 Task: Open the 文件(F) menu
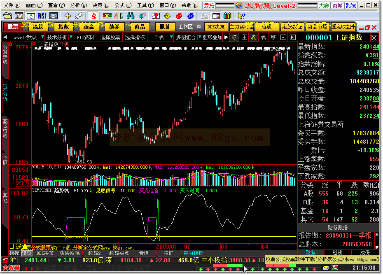12,5
